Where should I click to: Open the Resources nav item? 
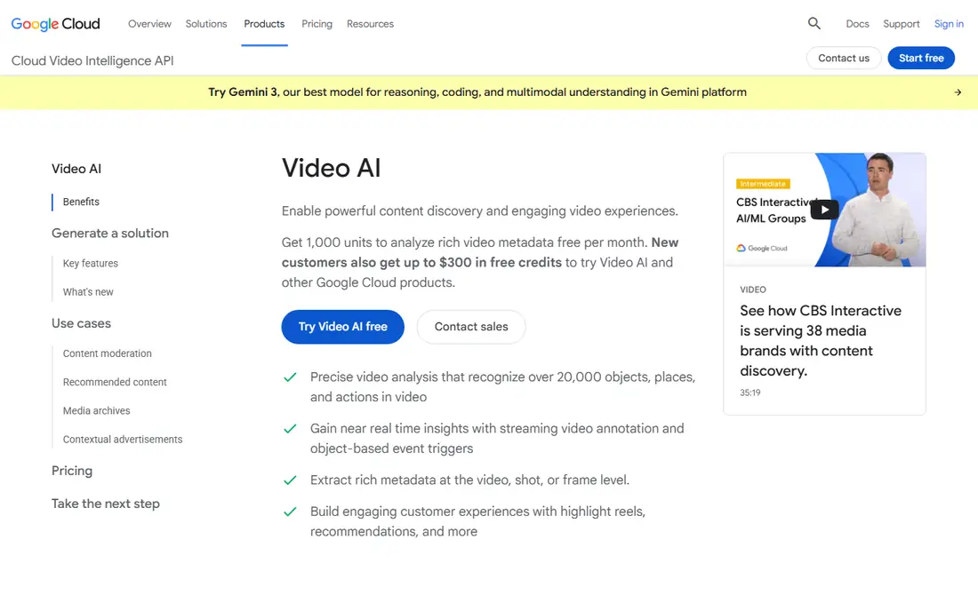click(371, 24)
